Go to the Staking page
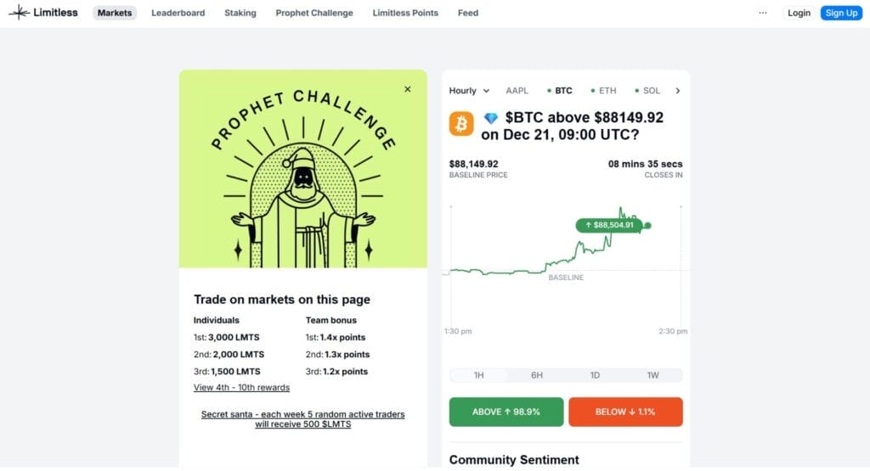The height and width of the screenshot is (471, 870). coord(240,13)
